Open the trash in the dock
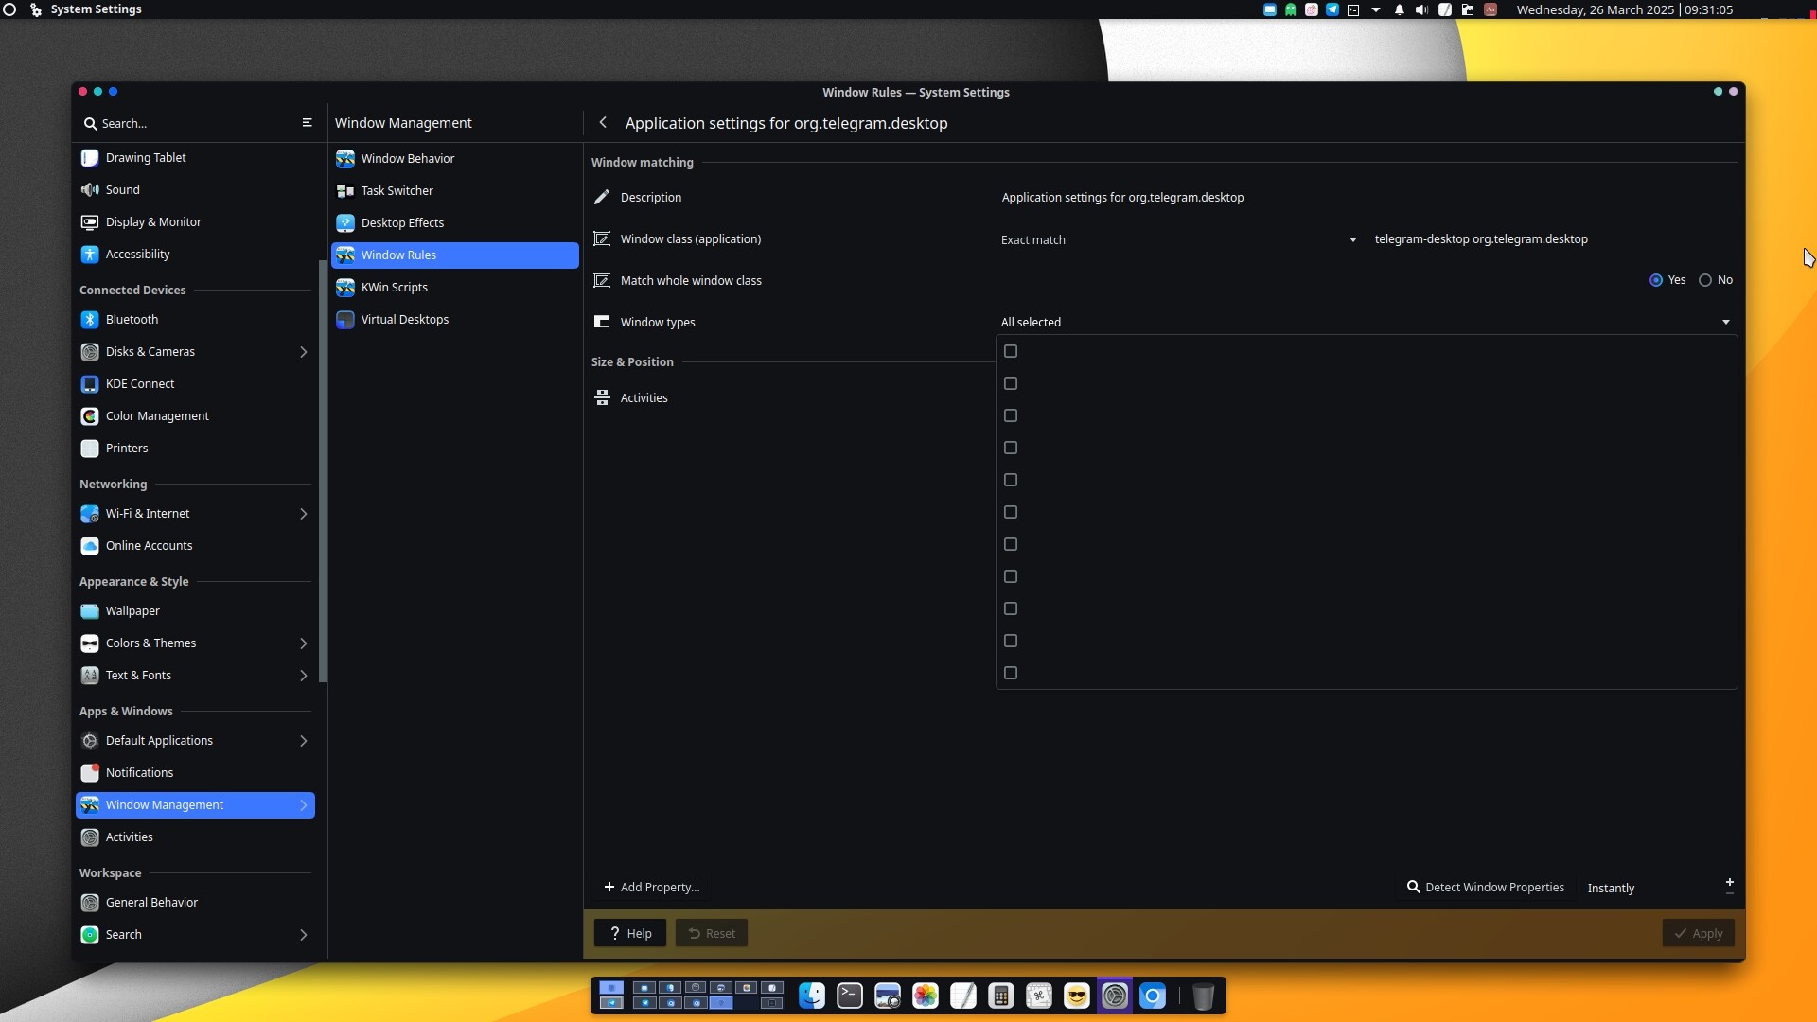This screenshot has width=1817, height=1022. [1203, 996]
